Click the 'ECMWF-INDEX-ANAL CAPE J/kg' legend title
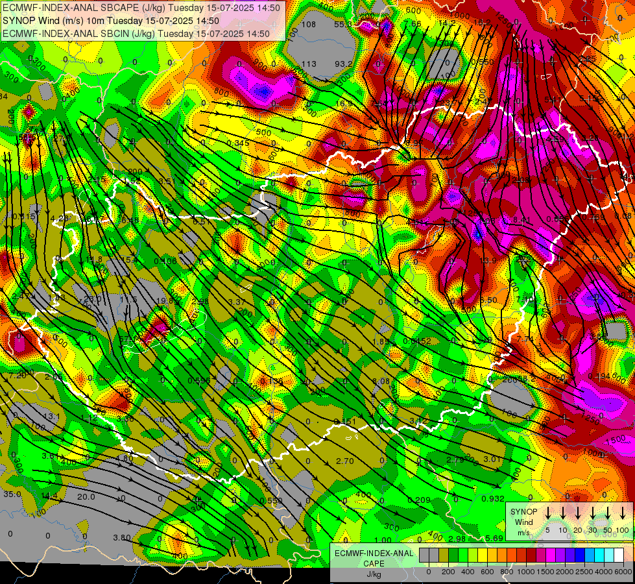The width and height of the screenshot is (635, 584). click(x=374, y=563)
